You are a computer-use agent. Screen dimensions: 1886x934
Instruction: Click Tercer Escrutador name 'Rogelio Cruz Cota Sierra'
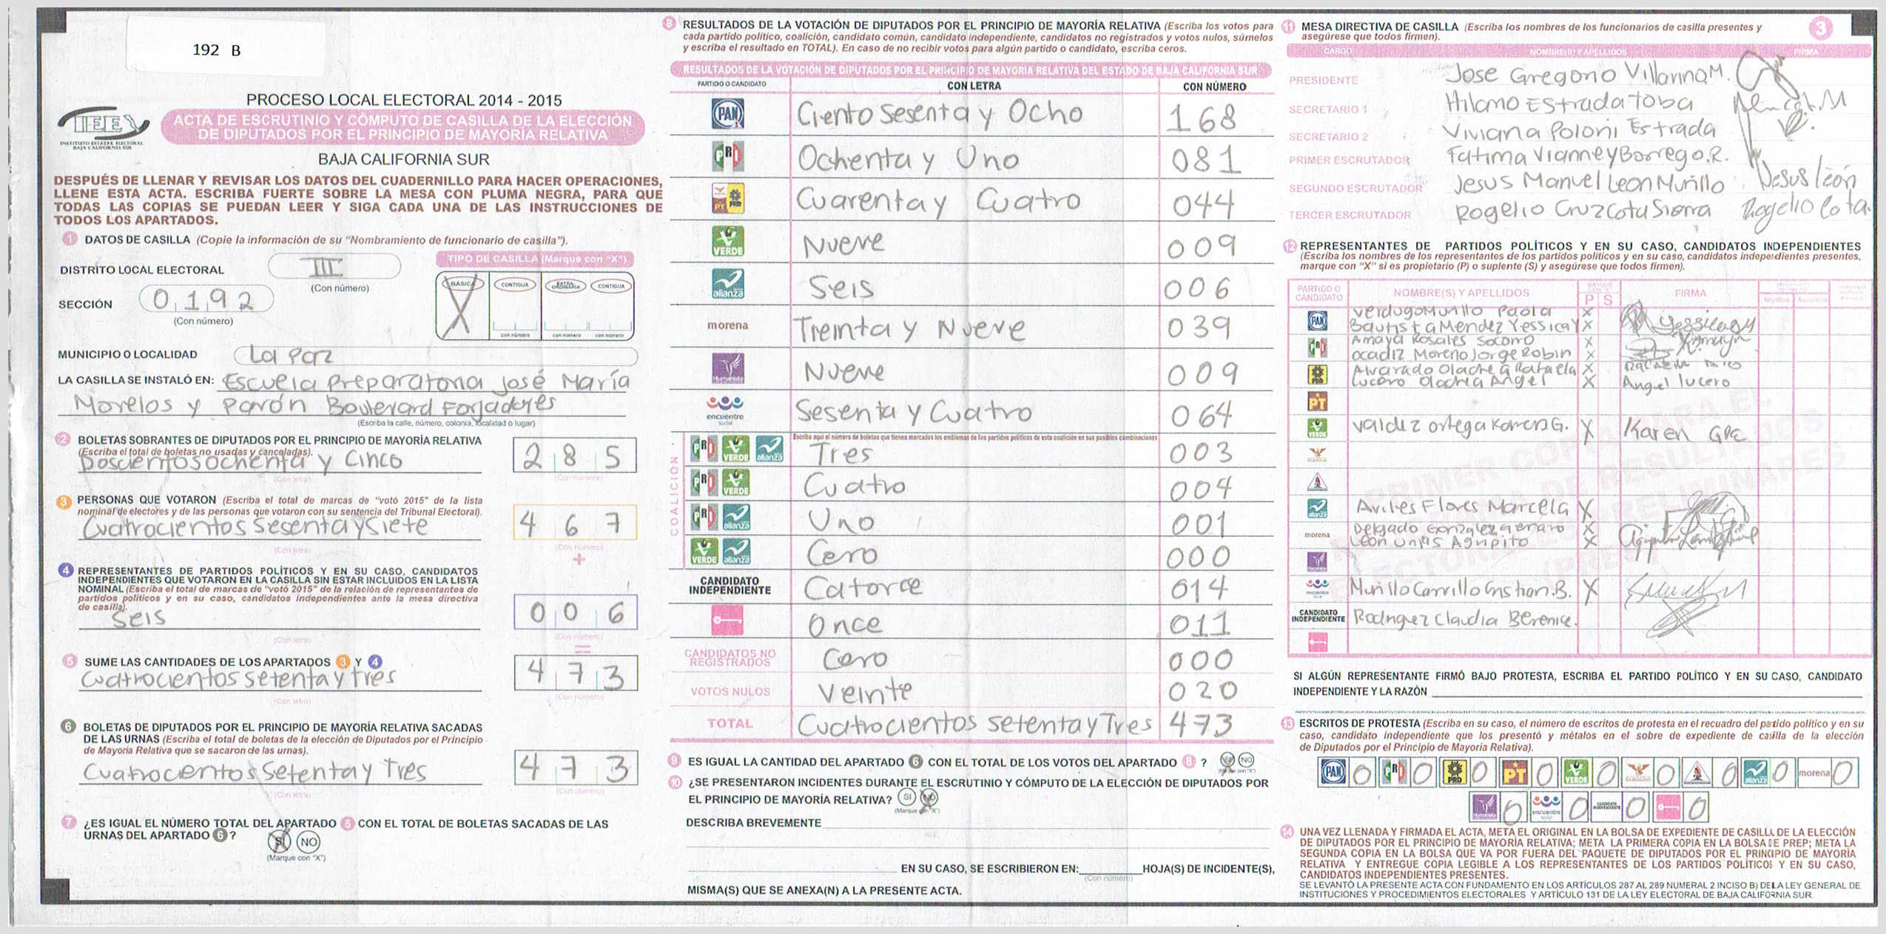click(x=1583, y=211)
